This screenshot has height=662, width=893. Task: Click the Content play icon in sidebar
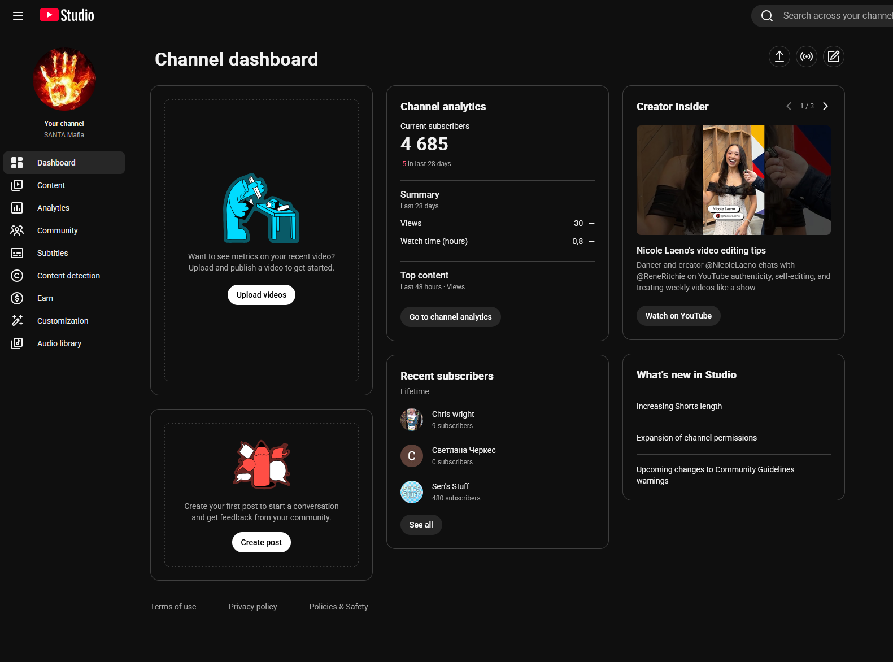17,185
